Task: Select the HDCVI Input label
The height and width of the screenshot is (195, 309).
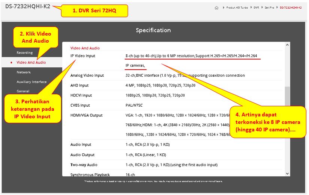Action: coord(81,95)
